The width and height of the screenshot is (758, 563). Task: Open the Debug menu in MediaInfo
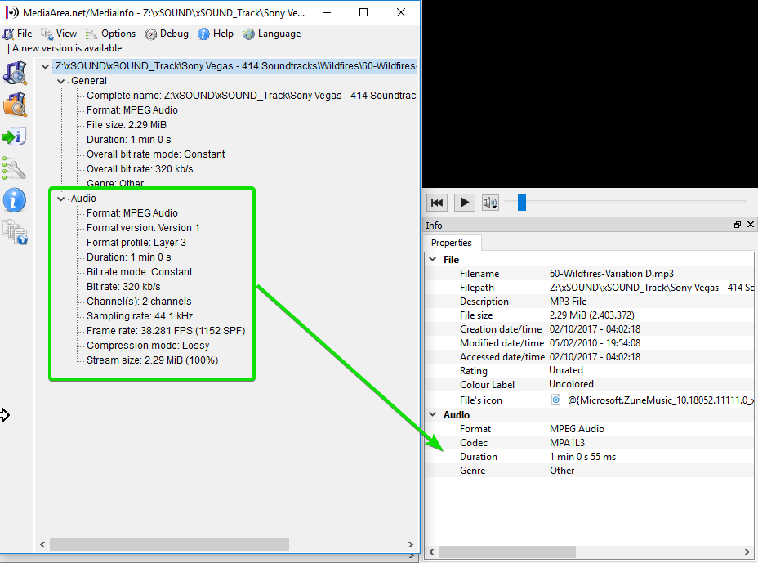click(167, 34)
